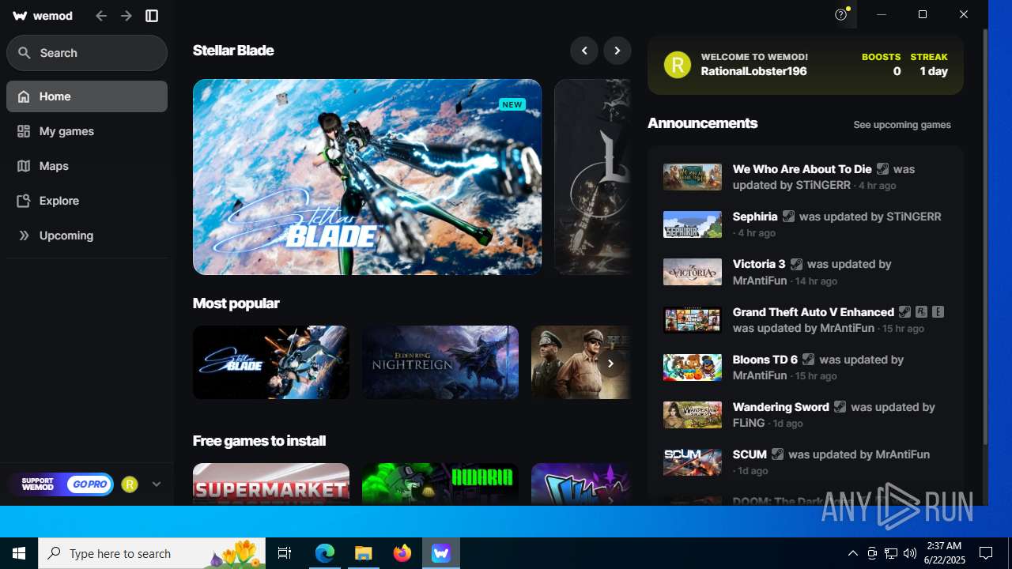Open File Explorer from taskbar
The image size is (1012, 569).
364,553
